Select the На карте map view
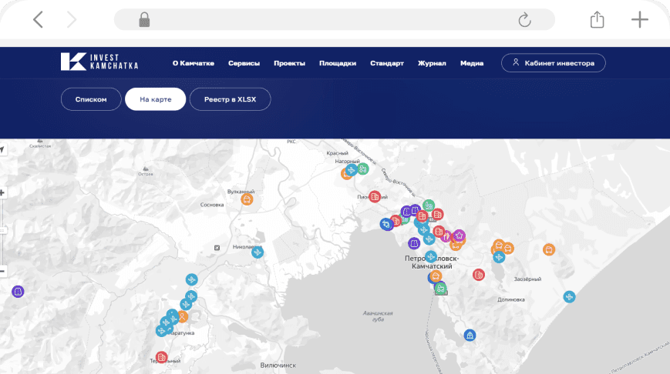Image resolution: width=670 pixels, height=374 pixels. (155, 99)
